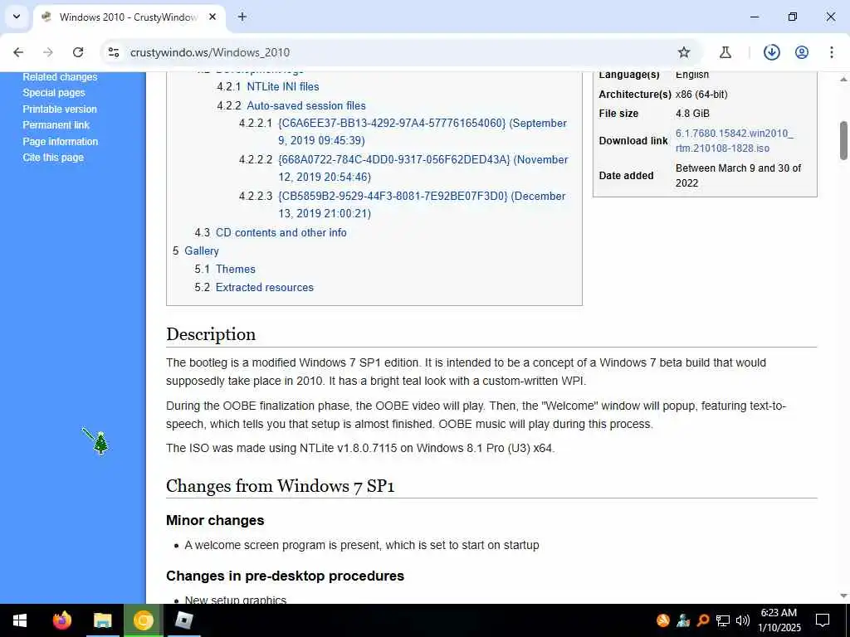Click the Description heading
Image resolution: width=850 pixels, height=637 pixels.
point(211,334)
